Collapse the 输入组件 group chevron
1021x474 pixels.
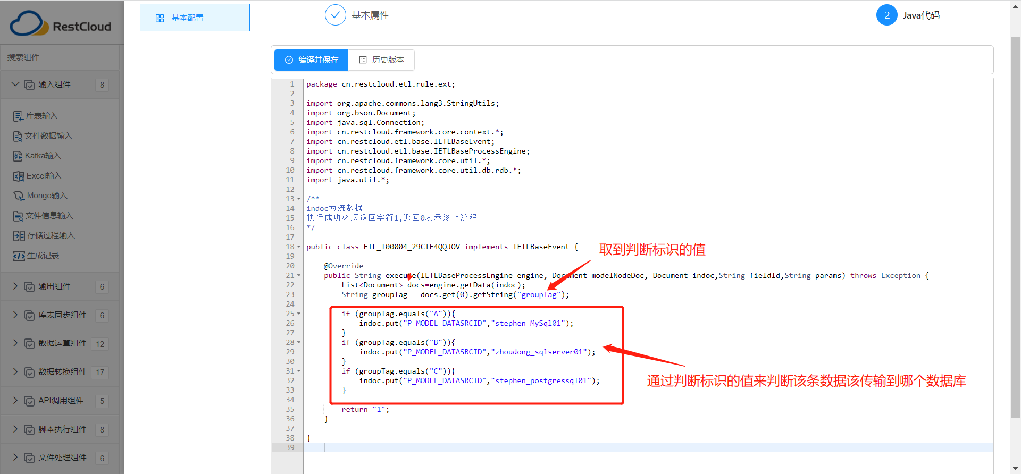point(15,84)
